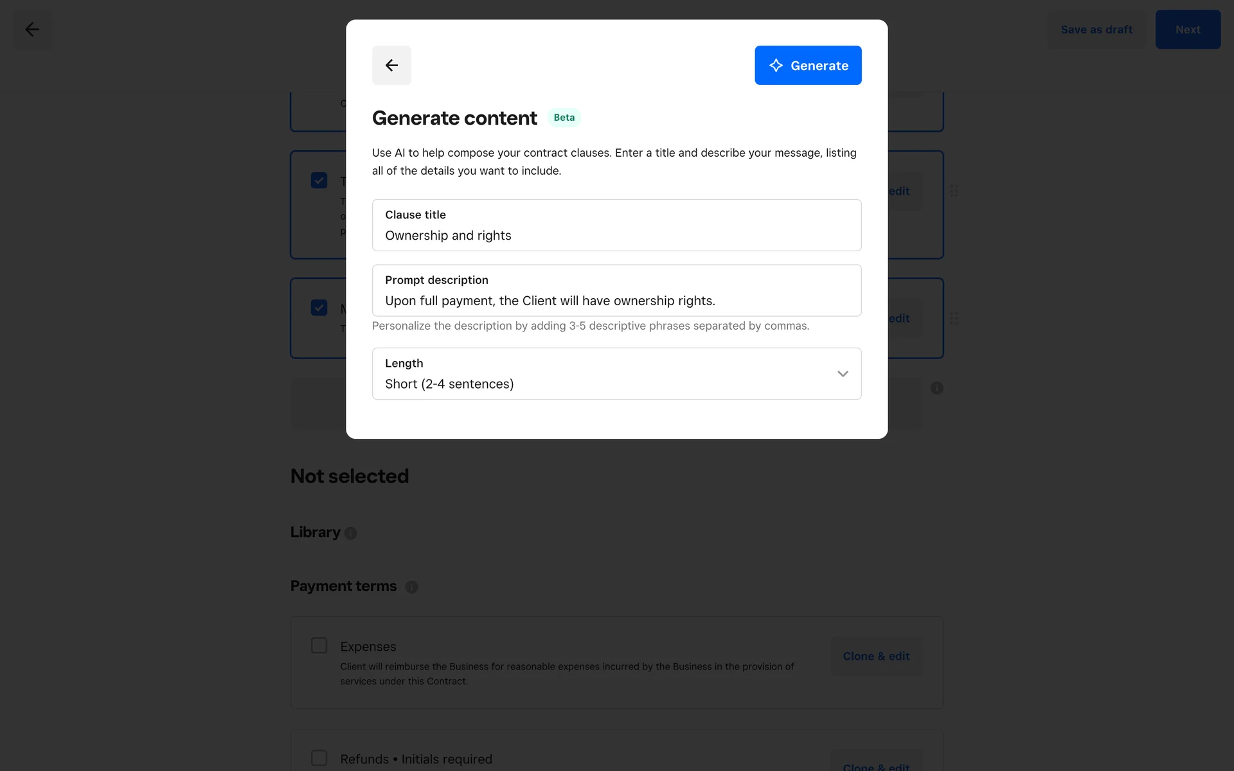Click Clone & edit for Expenses
The image size is (1234, 771).
click(x=876, y=656)
